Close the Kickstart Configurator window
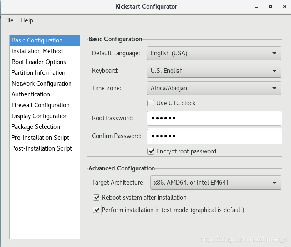The width and height of the screenshot is (291, 247). tap(285, 7)
